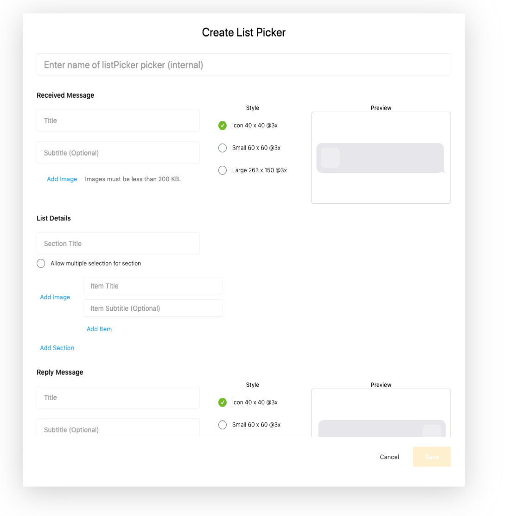Click the Reply Message Subtitle (Optional) field
510x516 pixels.
coord(118,428)
